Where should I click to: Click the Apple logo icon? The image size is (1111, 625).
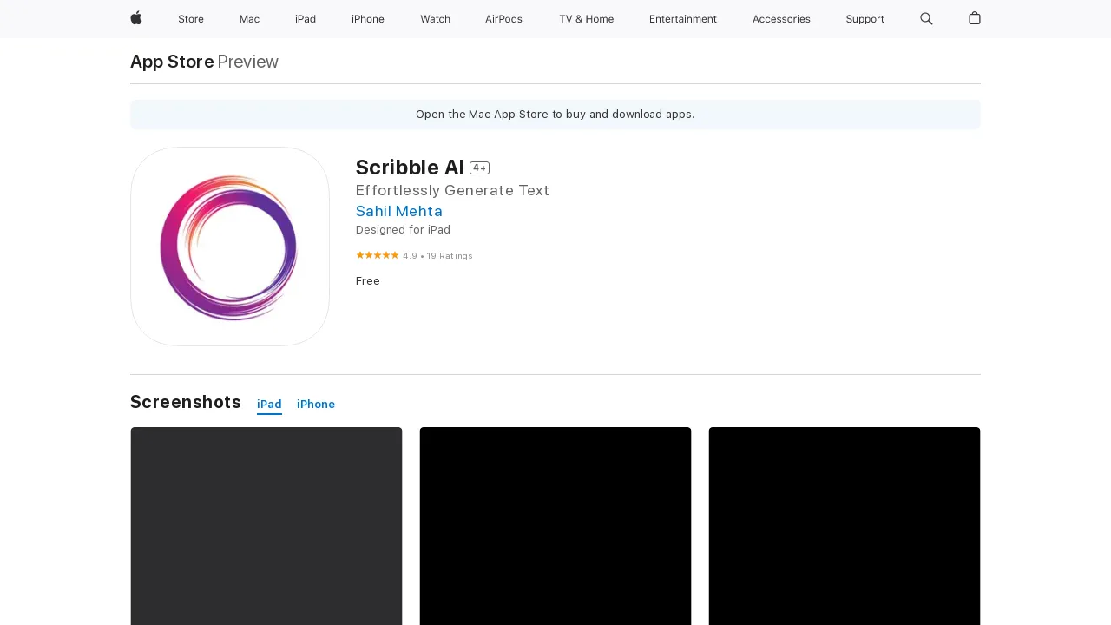coord(136,18)
